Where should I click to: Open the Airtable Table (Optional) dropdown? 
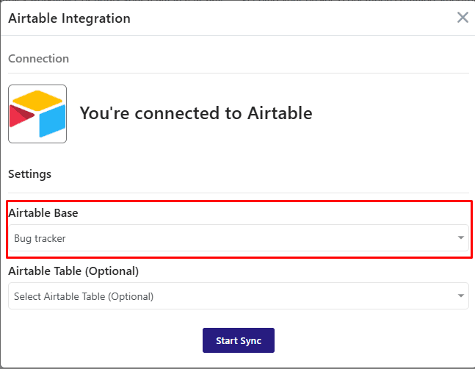[239, 296]
